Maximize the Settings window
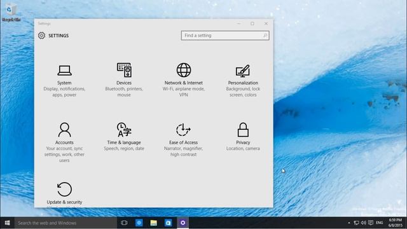Viewport: 407px width, 229px height. [x=252, y=24]
